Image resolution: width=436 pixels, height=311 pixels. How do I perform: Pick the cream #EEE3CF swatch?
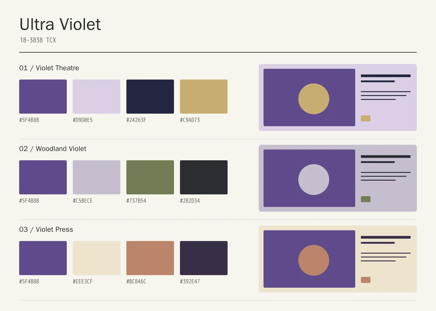point(96,258)
